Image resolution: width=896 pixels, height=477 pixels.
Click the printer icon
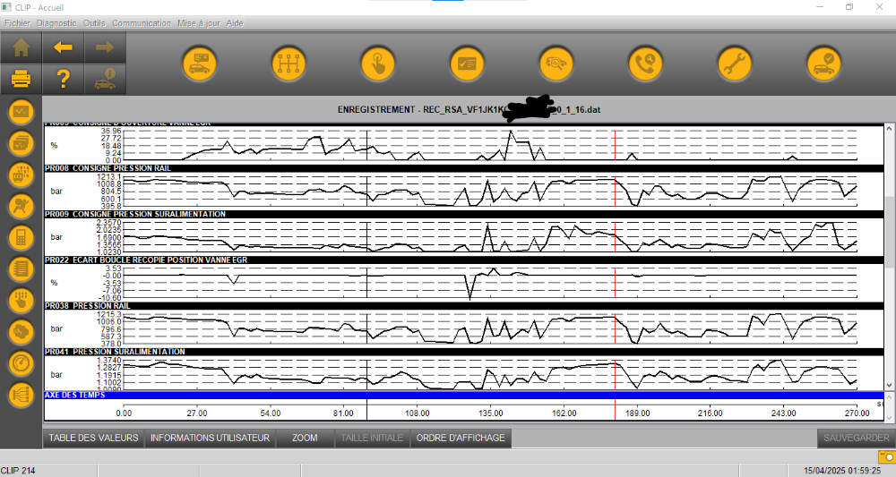pos(21,79)
